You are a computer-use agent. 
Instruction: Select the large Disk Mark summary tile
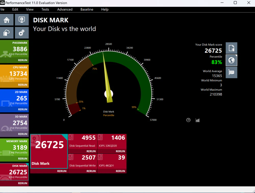[x=49, y=151]
